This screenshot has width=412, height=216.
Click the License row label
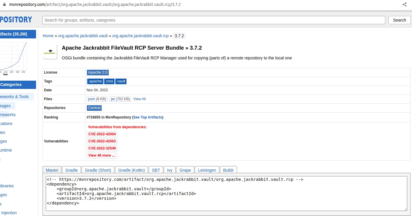(x=51, y=72)
